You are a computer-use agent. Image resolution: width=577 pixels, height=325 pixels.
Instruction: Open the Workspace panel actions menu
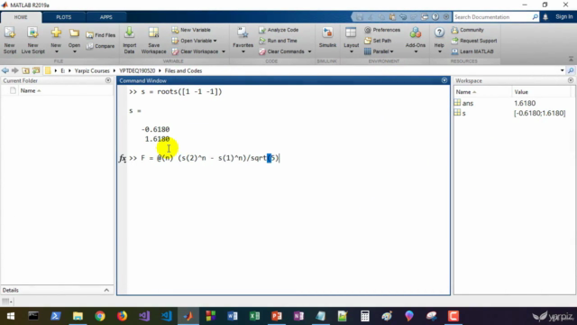pos(571,80)
